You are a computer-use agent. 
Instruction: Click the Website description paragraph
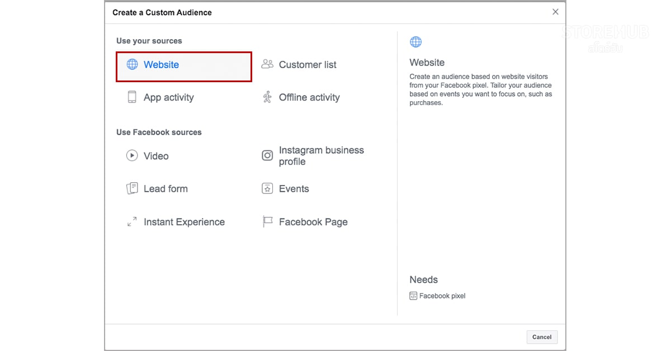pos(481,89)
